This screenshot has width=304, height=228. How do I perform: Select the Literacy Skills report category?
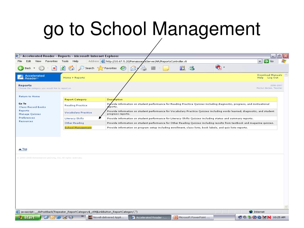tap(74, 118)
